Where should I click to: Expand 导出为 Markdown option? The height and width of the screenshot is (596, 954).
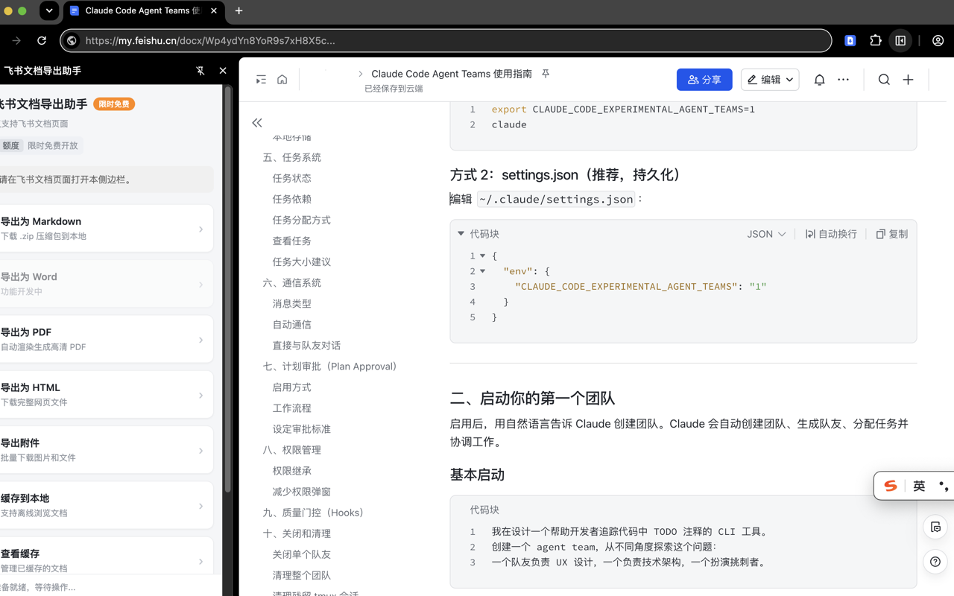click(105, 229)
